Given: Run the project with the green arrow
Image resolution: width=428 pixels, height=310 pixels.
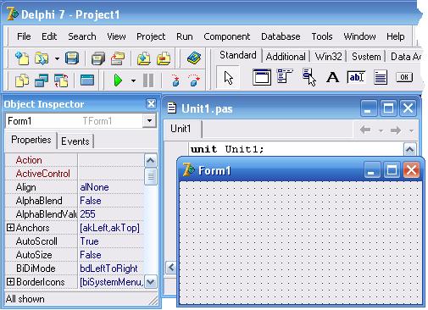Looking at the screenshot, I should [x=118, y=80].
